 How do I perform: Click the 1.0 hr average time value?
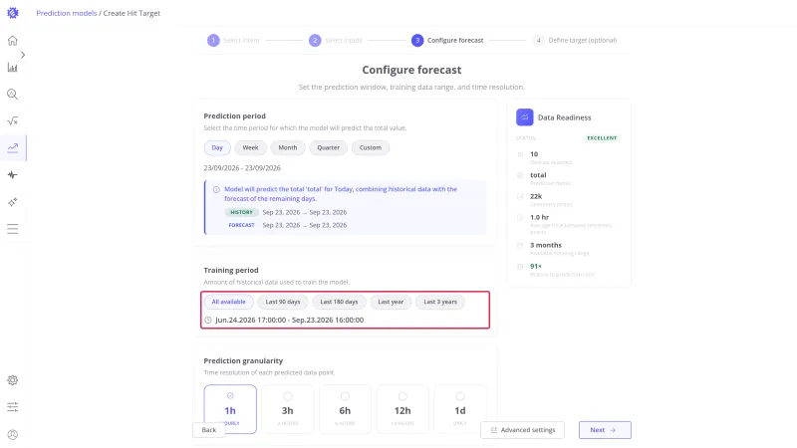point(539,217)
